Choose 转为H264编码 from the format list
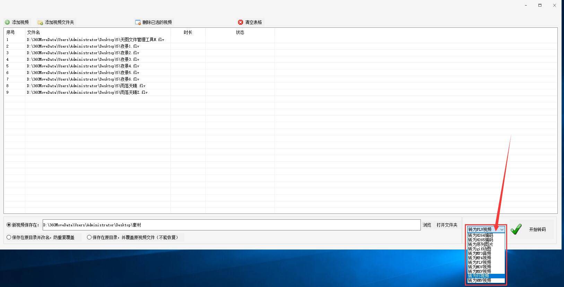564x287 pixels. tap(486, 235)
